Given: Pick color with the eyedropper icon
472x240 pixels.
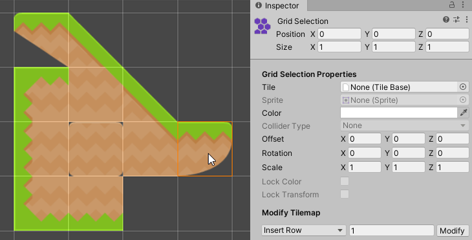Looking at the screenshot, I should [464, 113].
